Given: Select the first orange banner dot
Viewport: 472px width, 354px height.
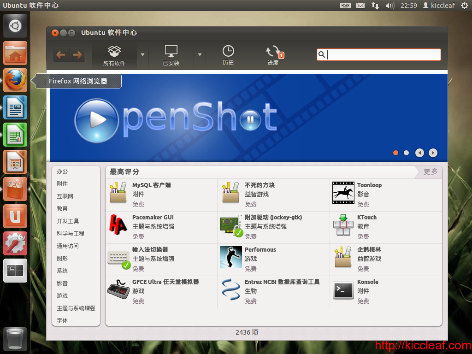Looking at the screenshot, I should tap(395, 153).
